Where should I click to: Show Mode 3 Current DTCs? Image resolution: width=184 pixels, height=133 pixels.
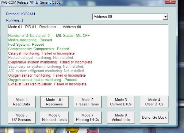(x=121, y=102)
